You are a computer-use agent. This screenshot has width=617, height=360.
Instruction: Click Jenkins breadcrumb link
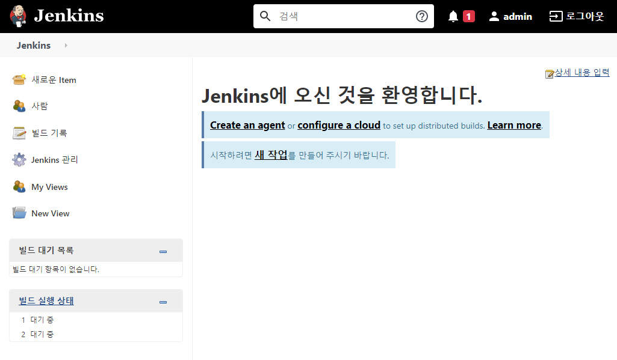[x=34, y=46]
